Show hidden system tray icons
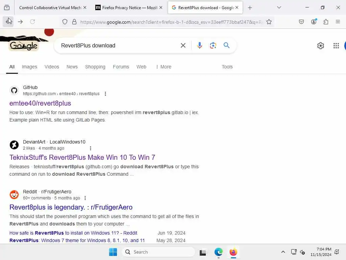The height and width of the screenshot is (260, 346). tap(283, 252)
